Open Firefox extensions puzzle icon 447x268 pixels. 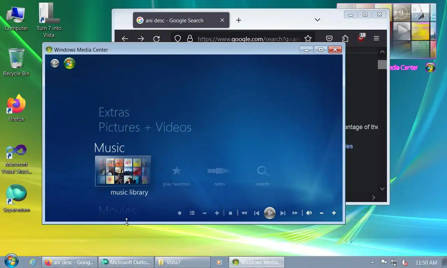pyautogui.click(x=345, y=38)
